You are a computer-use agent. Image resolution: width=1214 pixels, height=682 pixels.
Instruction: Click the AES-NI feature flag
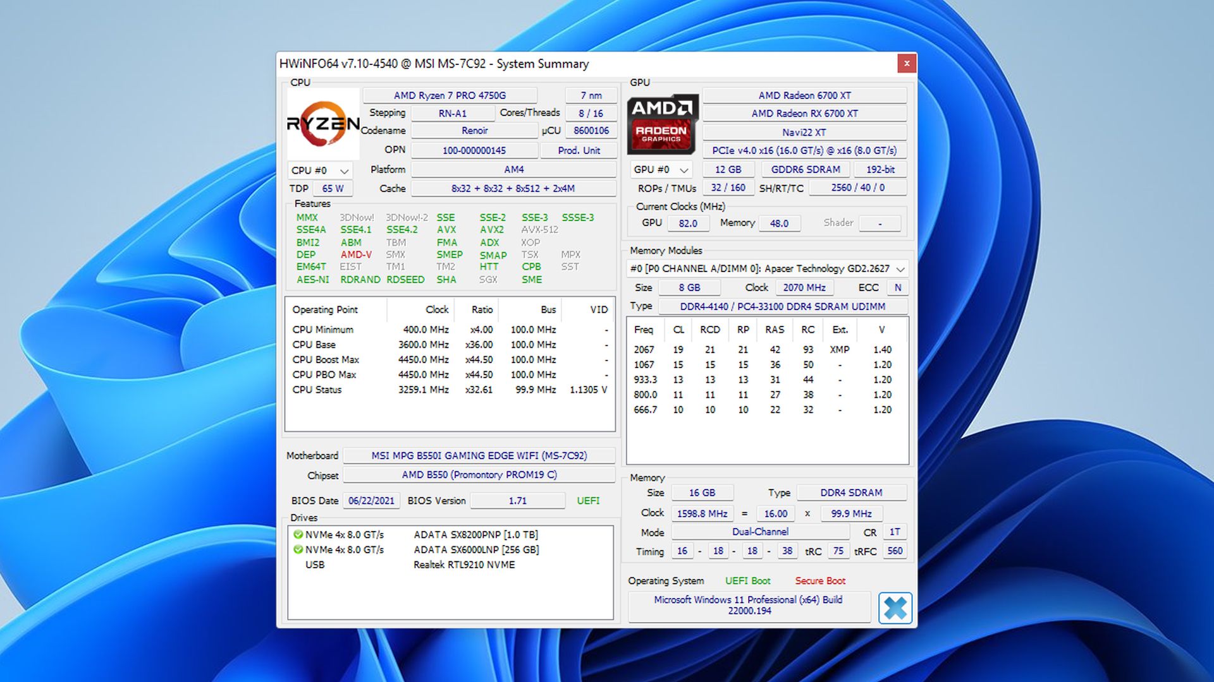tap(313, 279)
